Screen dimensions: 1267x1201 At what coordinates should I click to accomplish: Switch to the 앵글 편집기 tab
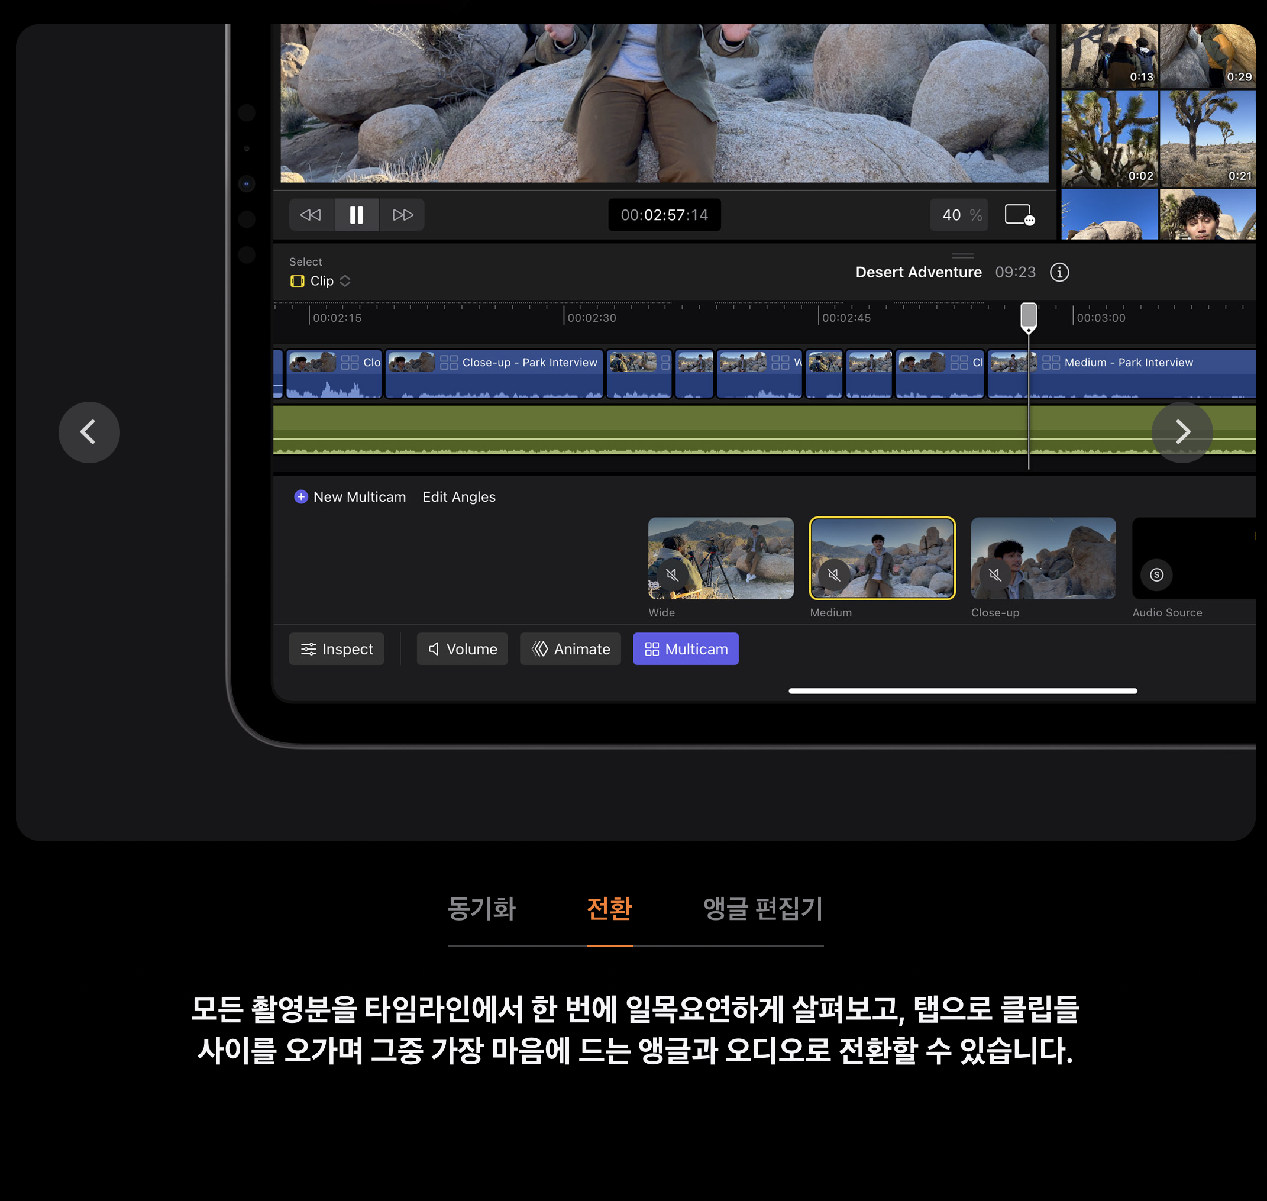tap(763, 908)
